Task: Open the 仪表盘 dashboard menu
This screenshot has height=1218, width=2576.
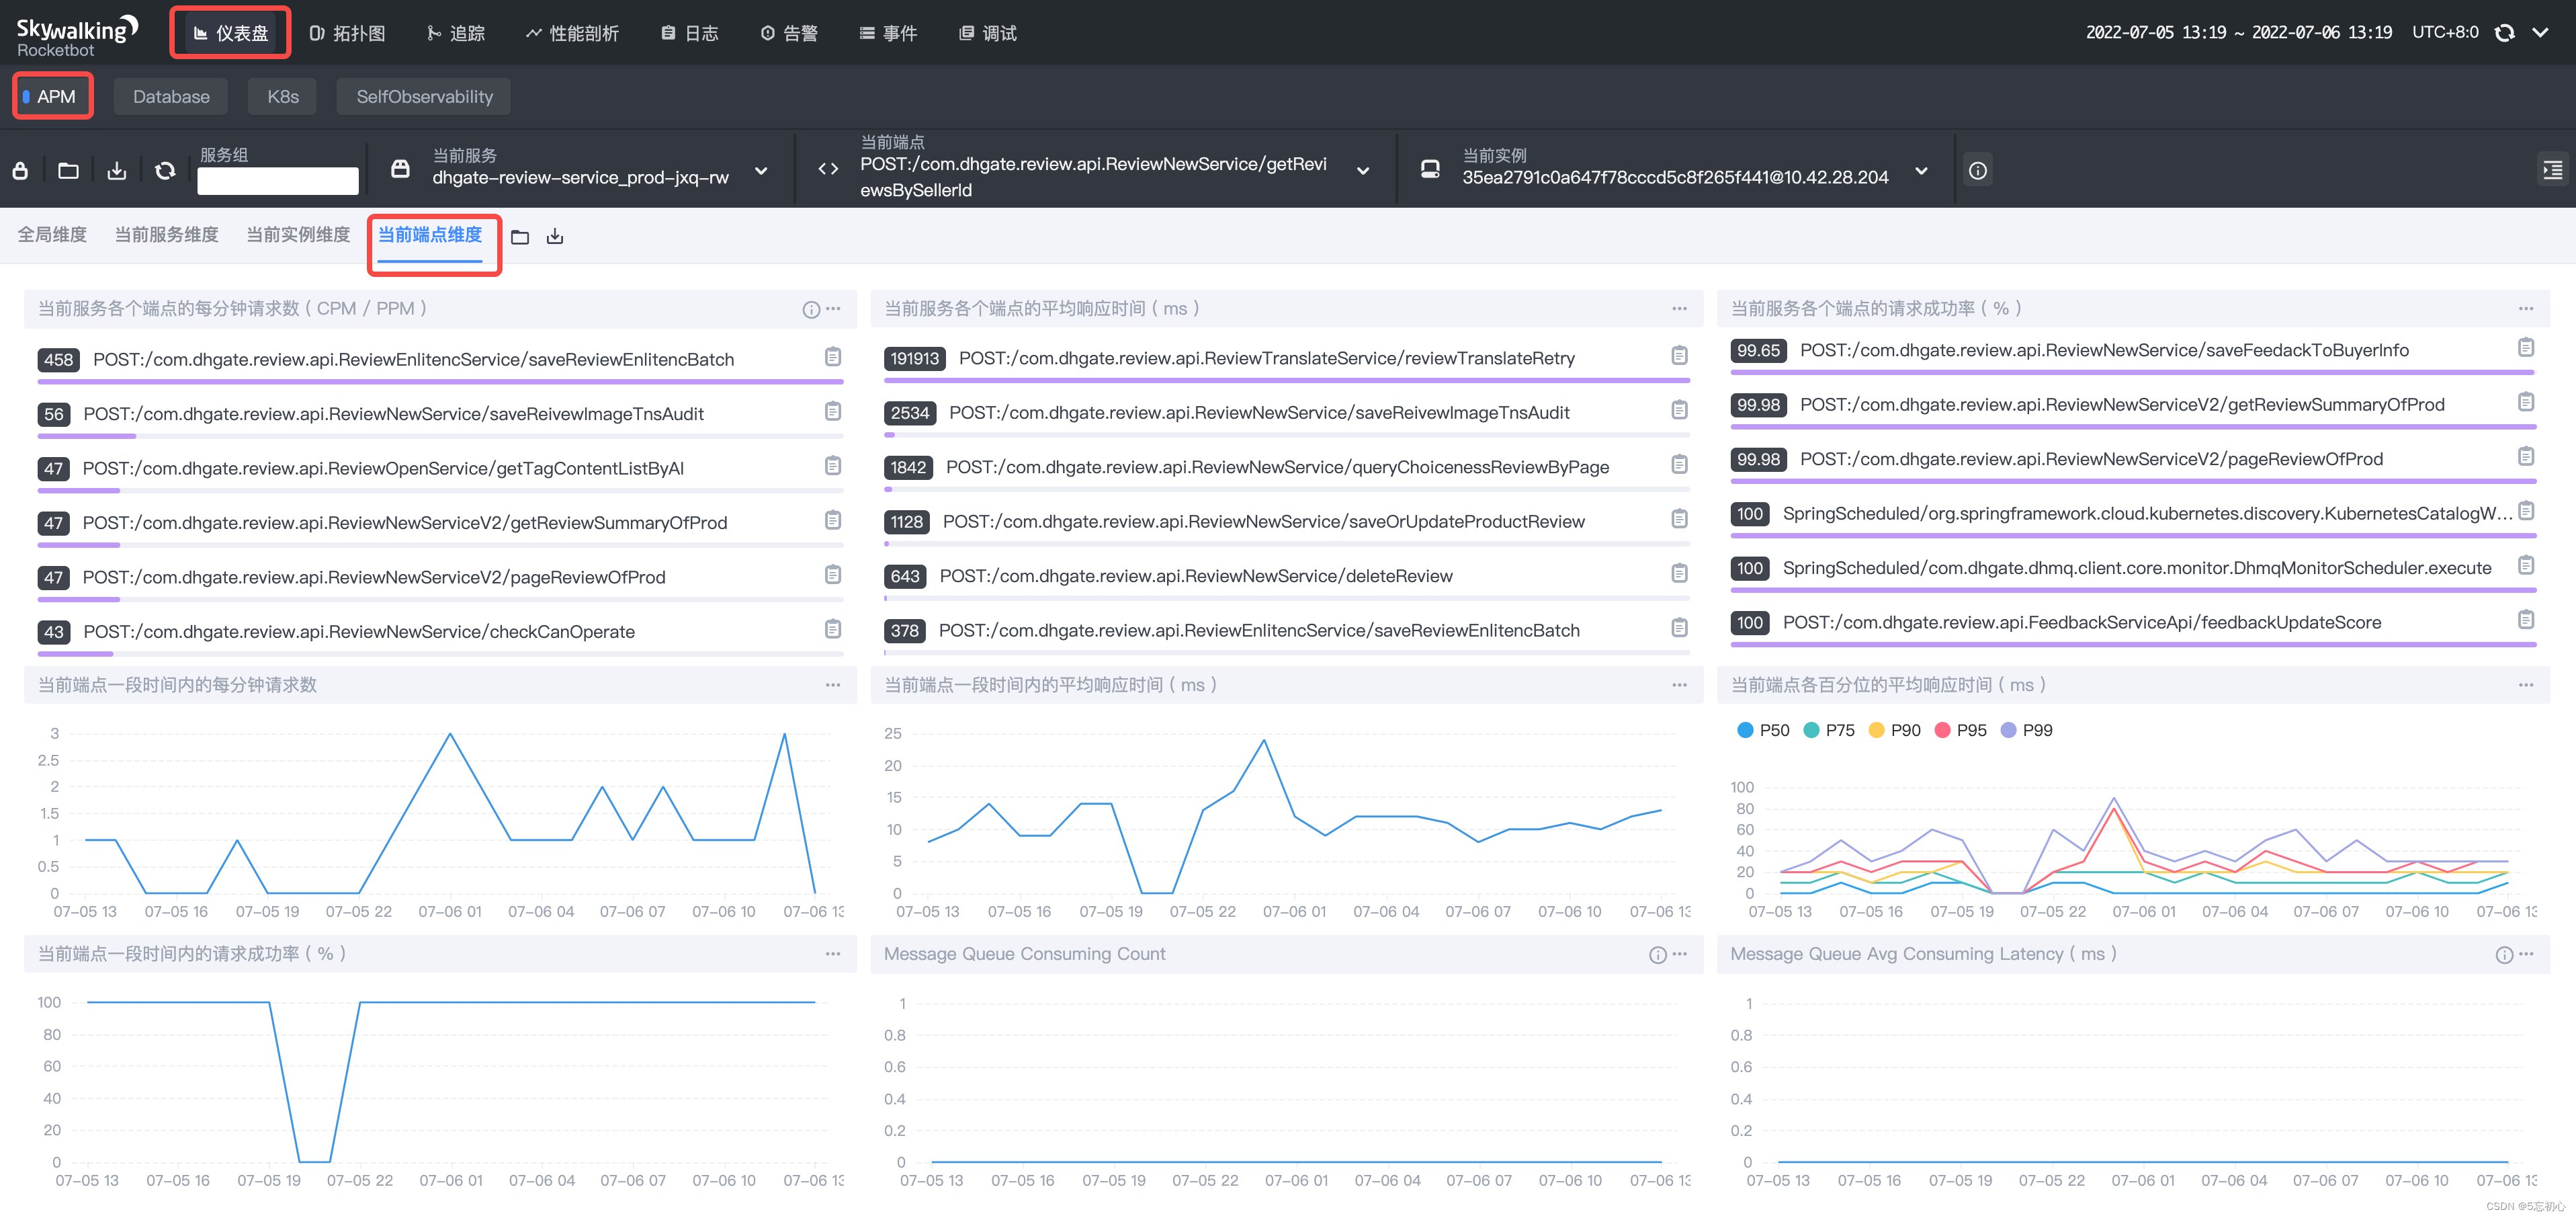Action: pyautogui.click(x=231, y=33)
